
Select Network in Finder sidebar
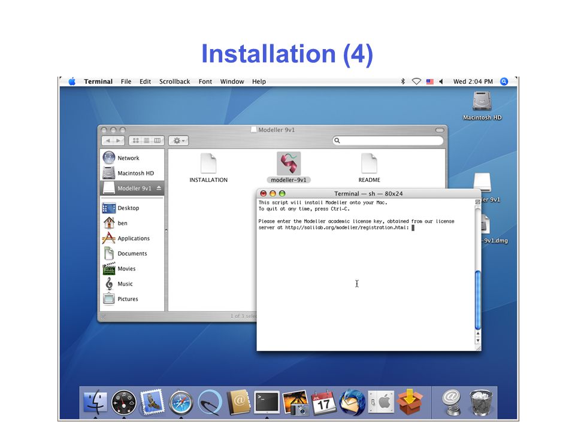pos(132,158)
